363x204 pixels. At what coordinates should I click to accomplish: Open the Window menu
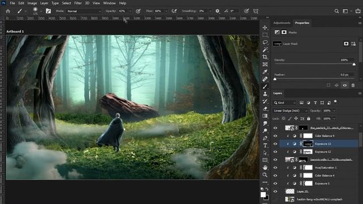coord(109,3)
